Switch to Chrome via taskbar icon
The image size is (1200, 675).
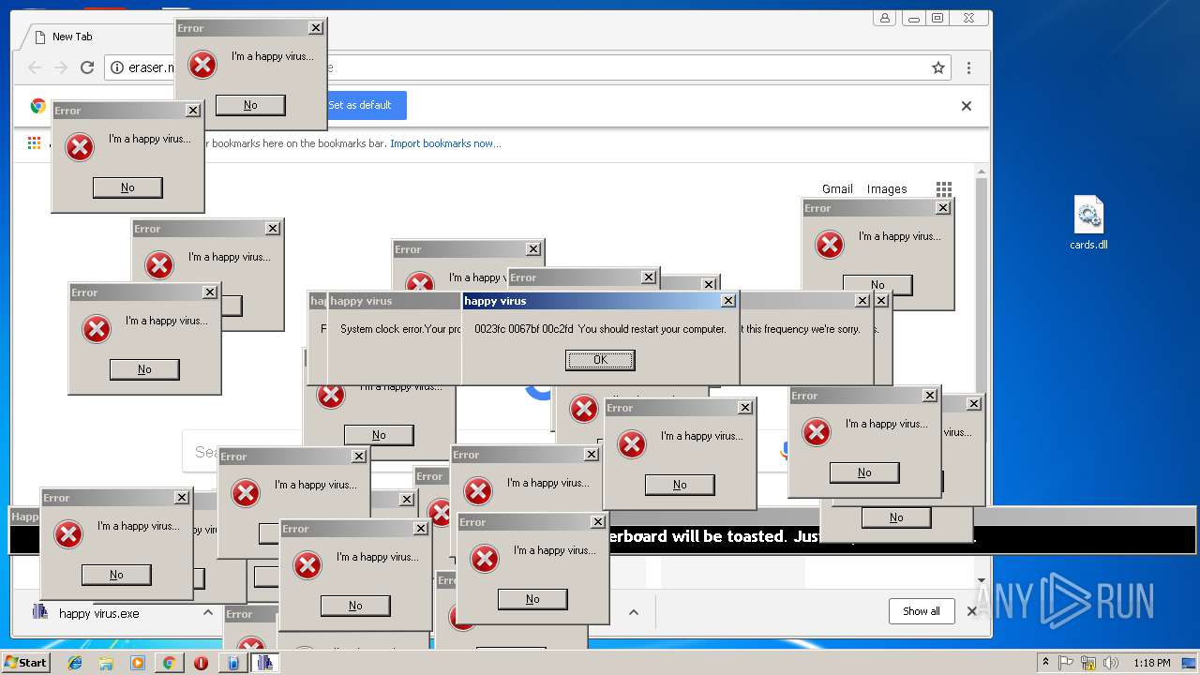click(x=169, y=663)
